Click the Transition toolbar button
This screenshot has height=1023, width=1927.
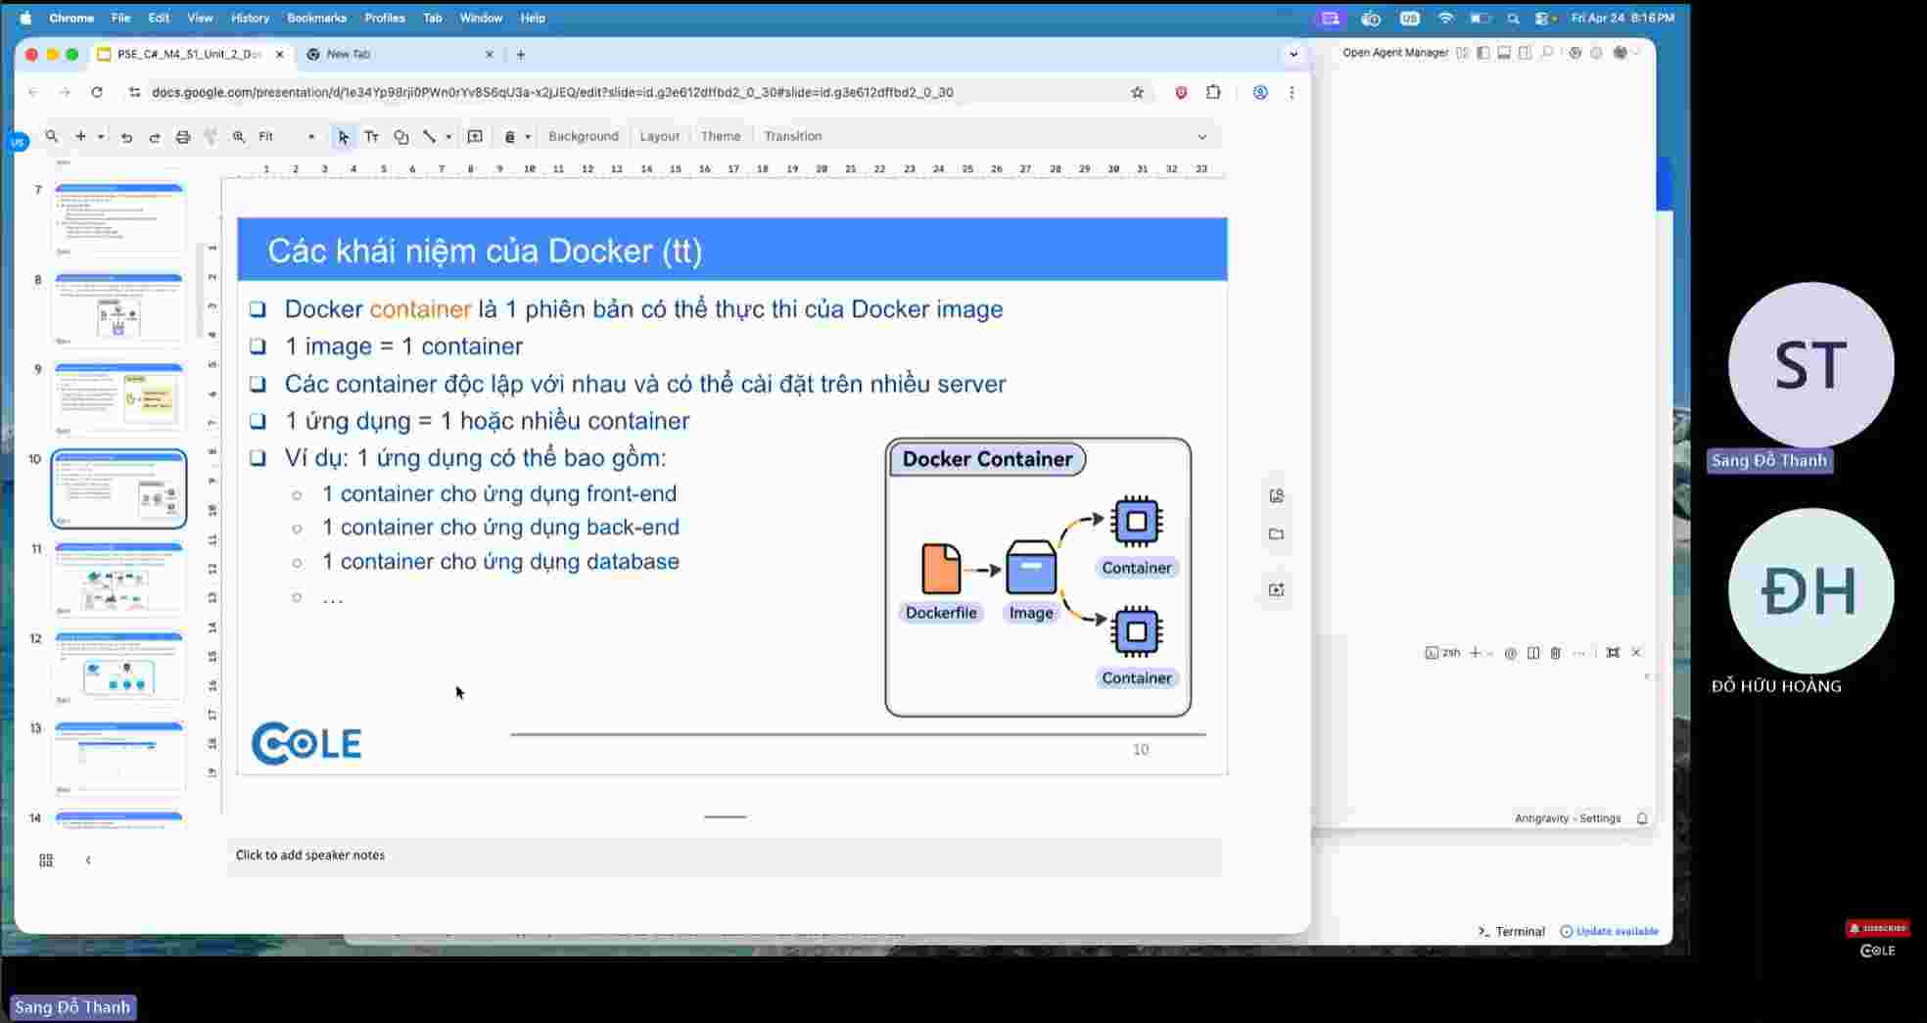[x=793, y=136]
